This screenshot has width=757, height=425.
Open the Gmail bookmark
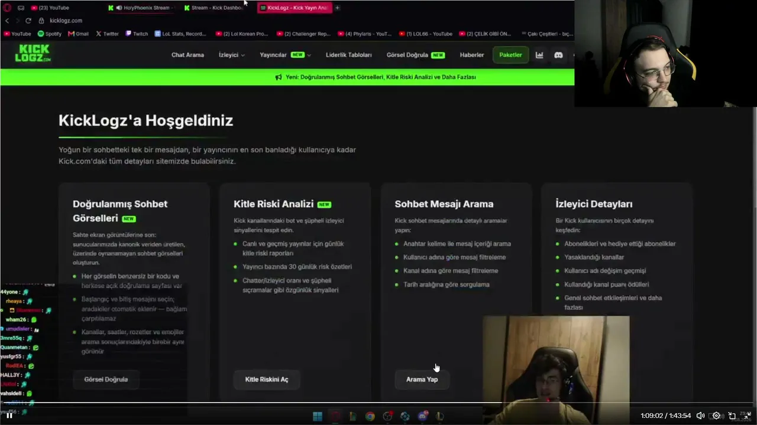tap(78, 34)
